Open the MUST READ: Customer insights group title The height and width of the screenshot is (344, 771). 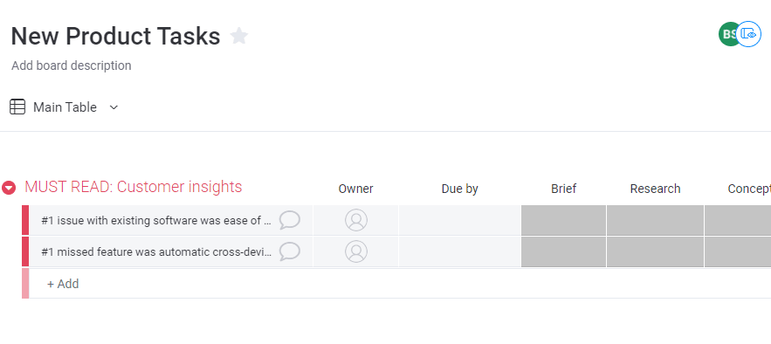tap(134, 187)
